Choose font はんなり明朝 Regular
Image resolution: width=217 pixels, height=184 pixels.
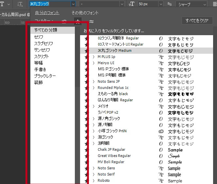(115, 100)
